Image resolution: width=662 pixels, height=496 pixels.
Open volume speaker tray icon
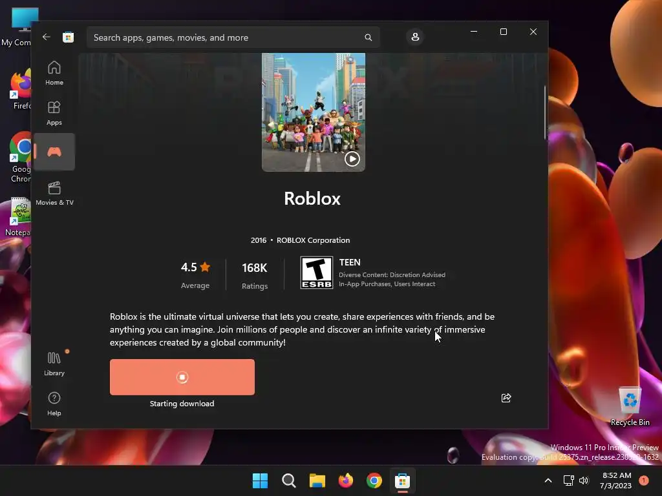[x=584, y=480]
